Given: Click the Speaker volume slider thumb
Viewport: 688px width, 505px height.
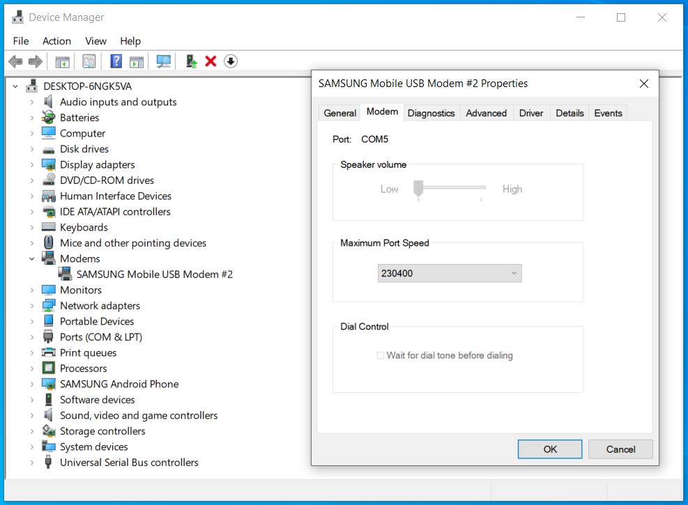Looking at the screenshot, I should [418, 188].
